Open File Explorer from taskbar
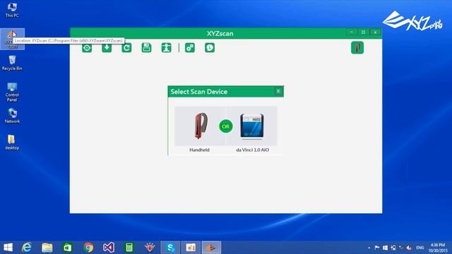 (47, 248)
